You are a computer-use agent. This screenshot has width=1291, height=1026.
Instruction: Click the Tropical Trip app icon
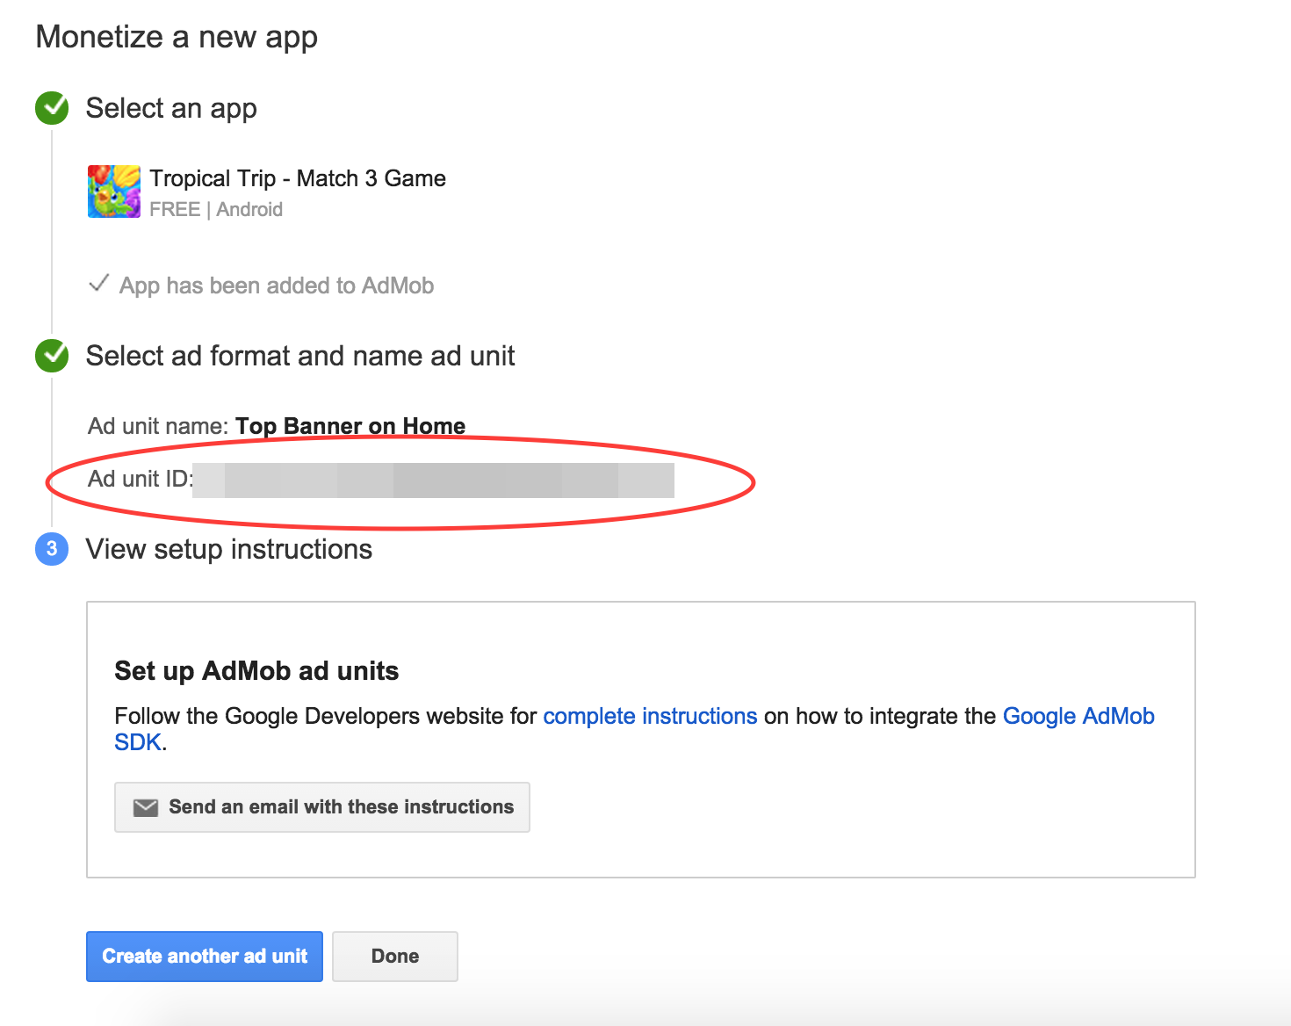tap(114, 191)
